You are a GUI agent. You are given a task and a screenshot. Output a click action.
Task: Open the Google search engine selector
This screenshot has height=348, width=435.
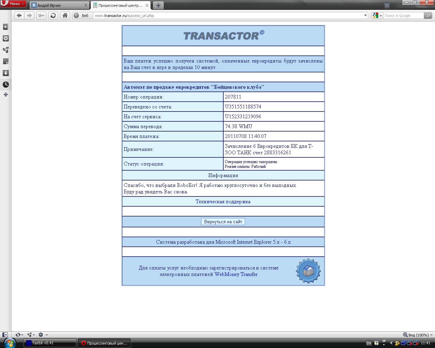click(377, 15)
